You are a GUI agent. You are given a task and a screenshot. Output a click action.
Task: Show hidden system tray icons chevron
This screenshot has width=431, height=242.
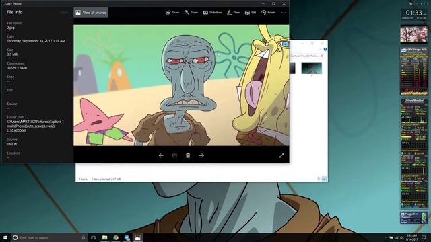386,237
